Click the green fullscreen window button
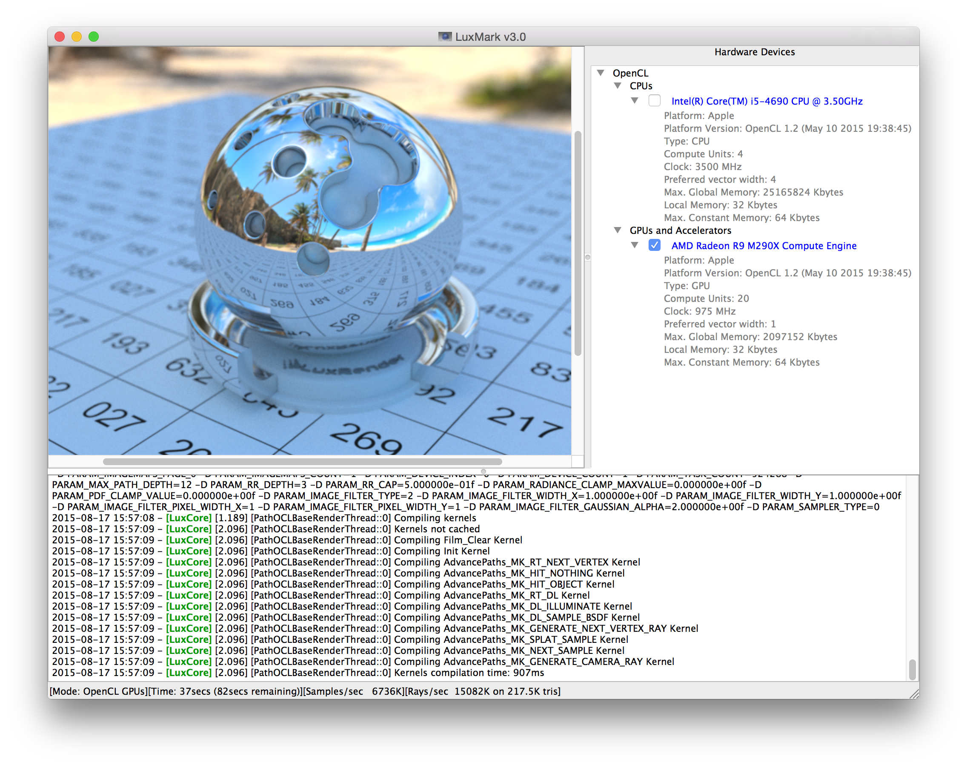The width and height of the screenshot is (967, 767). coord(94,37)
